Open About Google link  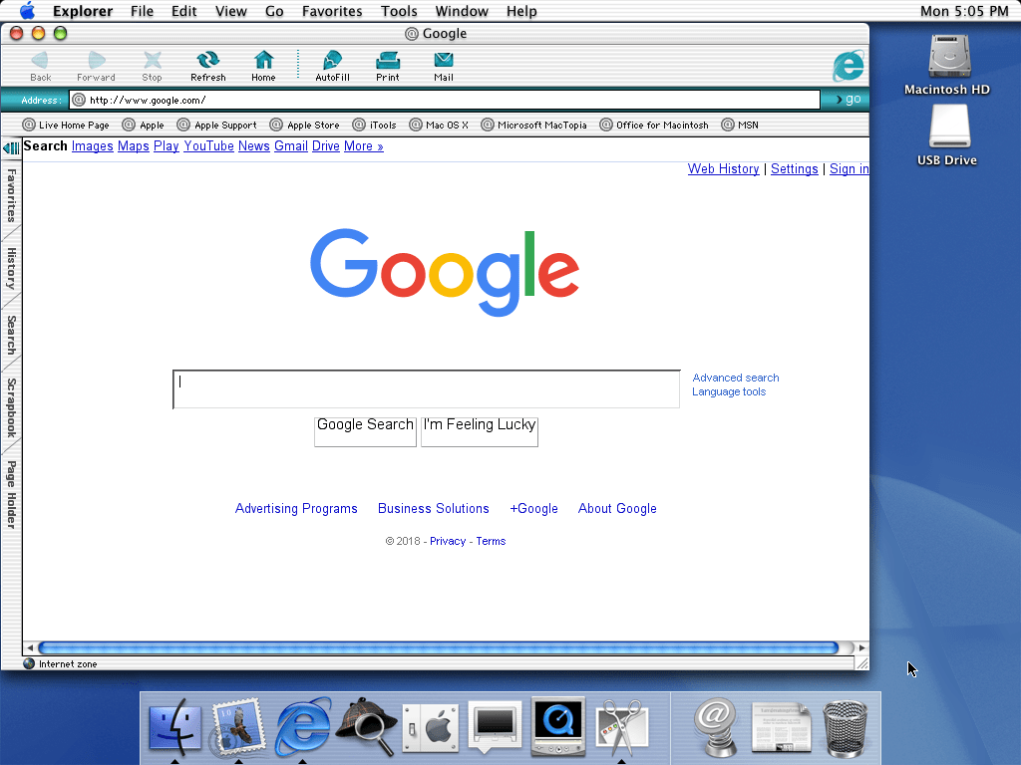(617, 509)
